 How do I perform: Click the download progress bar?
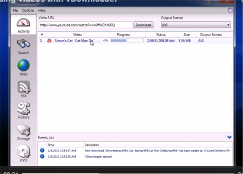point(127,41)
